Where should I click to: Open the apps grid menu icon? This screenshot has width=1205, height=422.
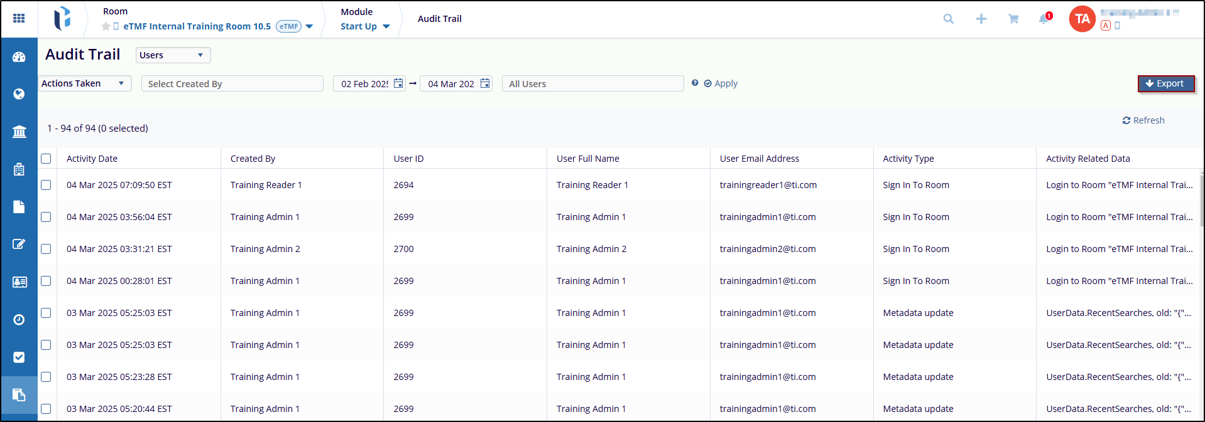pyautogui.click(x=19, y=18)
